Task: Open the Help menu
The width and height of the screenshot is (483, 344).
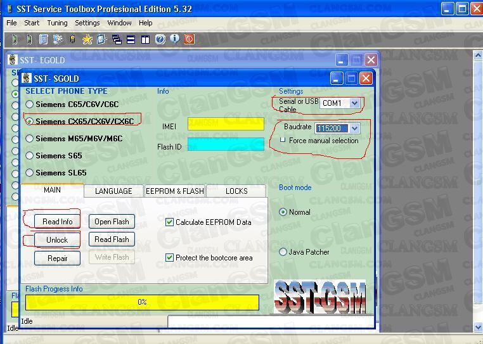Action: (x=145, y=23)
